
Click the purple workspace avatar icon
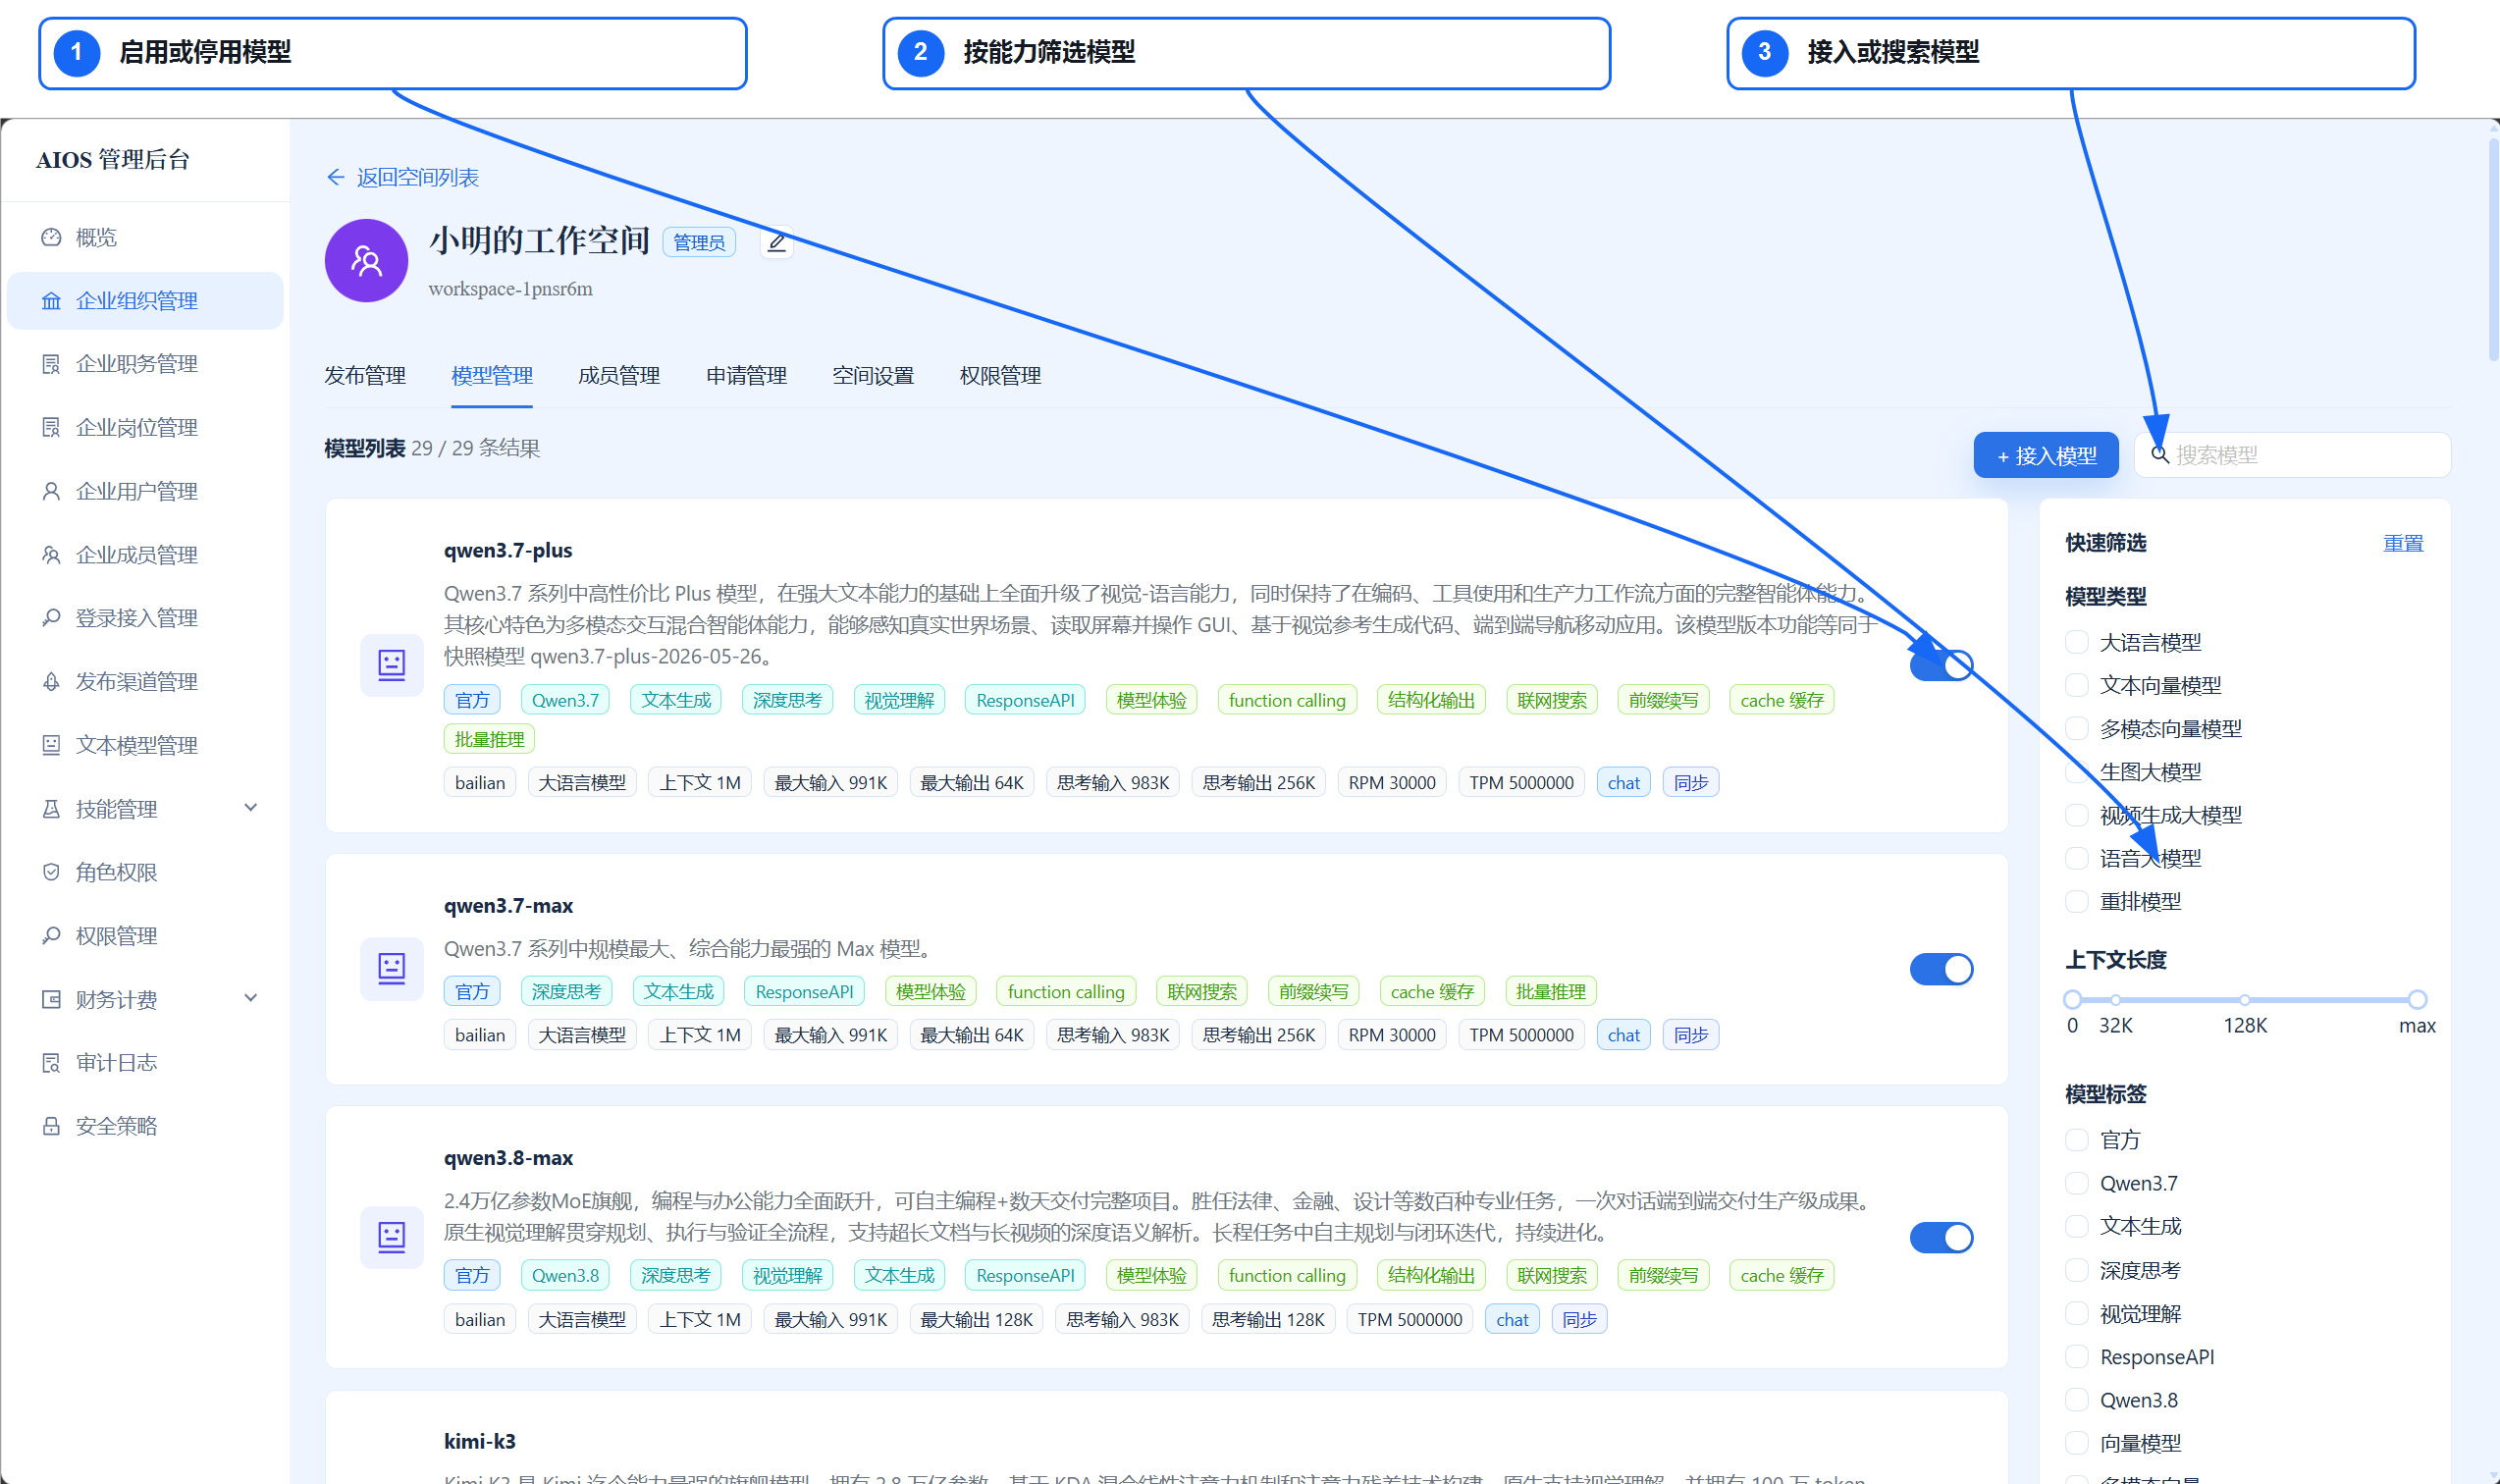[366, 261]
